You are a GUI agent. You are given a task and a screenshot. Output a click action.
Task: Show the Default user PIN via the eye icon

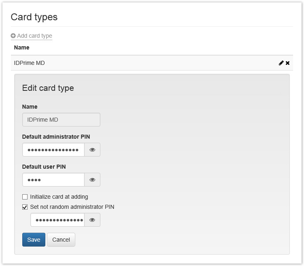92,180
